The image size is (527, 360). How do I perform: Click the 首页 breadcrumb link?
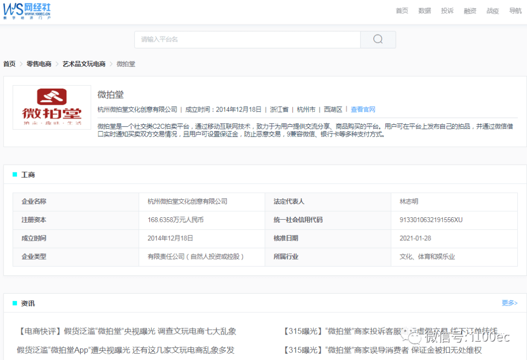click(x=9, y=64)
